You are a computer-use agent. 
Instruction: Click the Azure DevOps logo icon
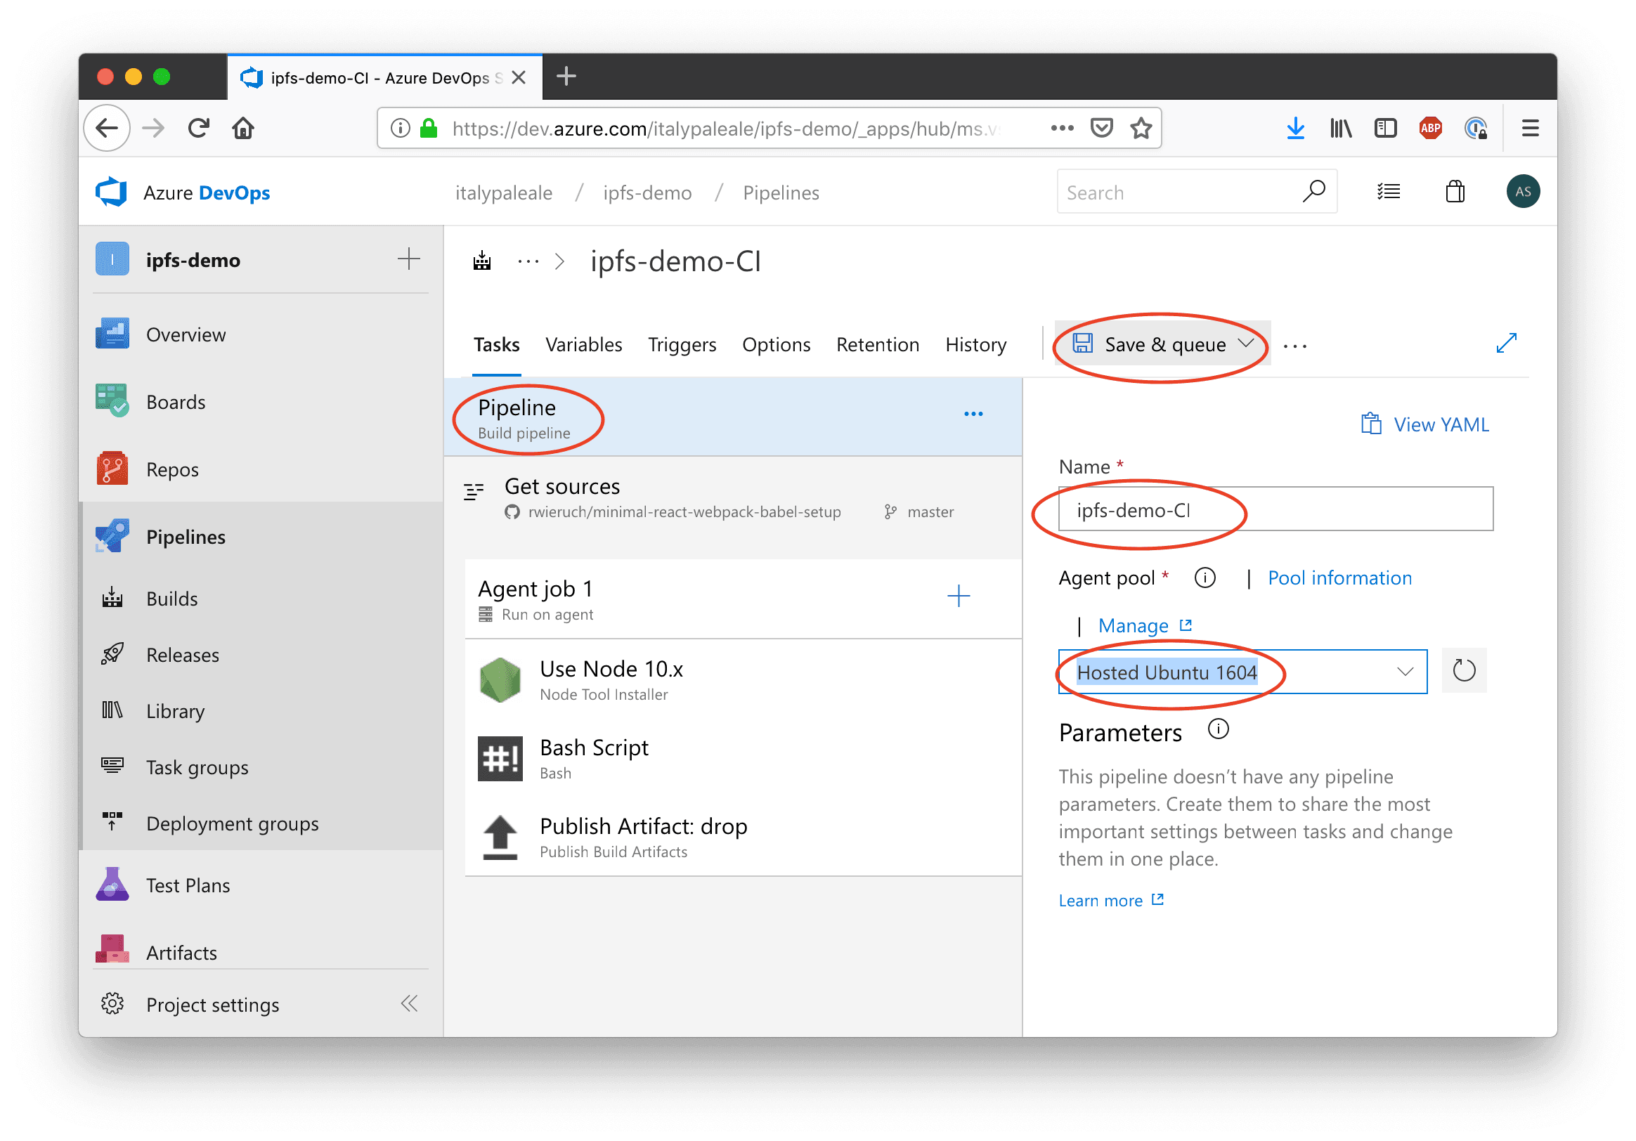(x=111, y=193)
